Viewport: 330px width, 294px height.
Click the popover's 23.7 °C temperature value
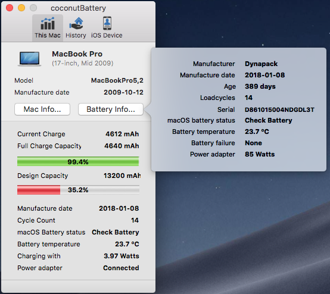pyautogui.click(x=257, y=132)
